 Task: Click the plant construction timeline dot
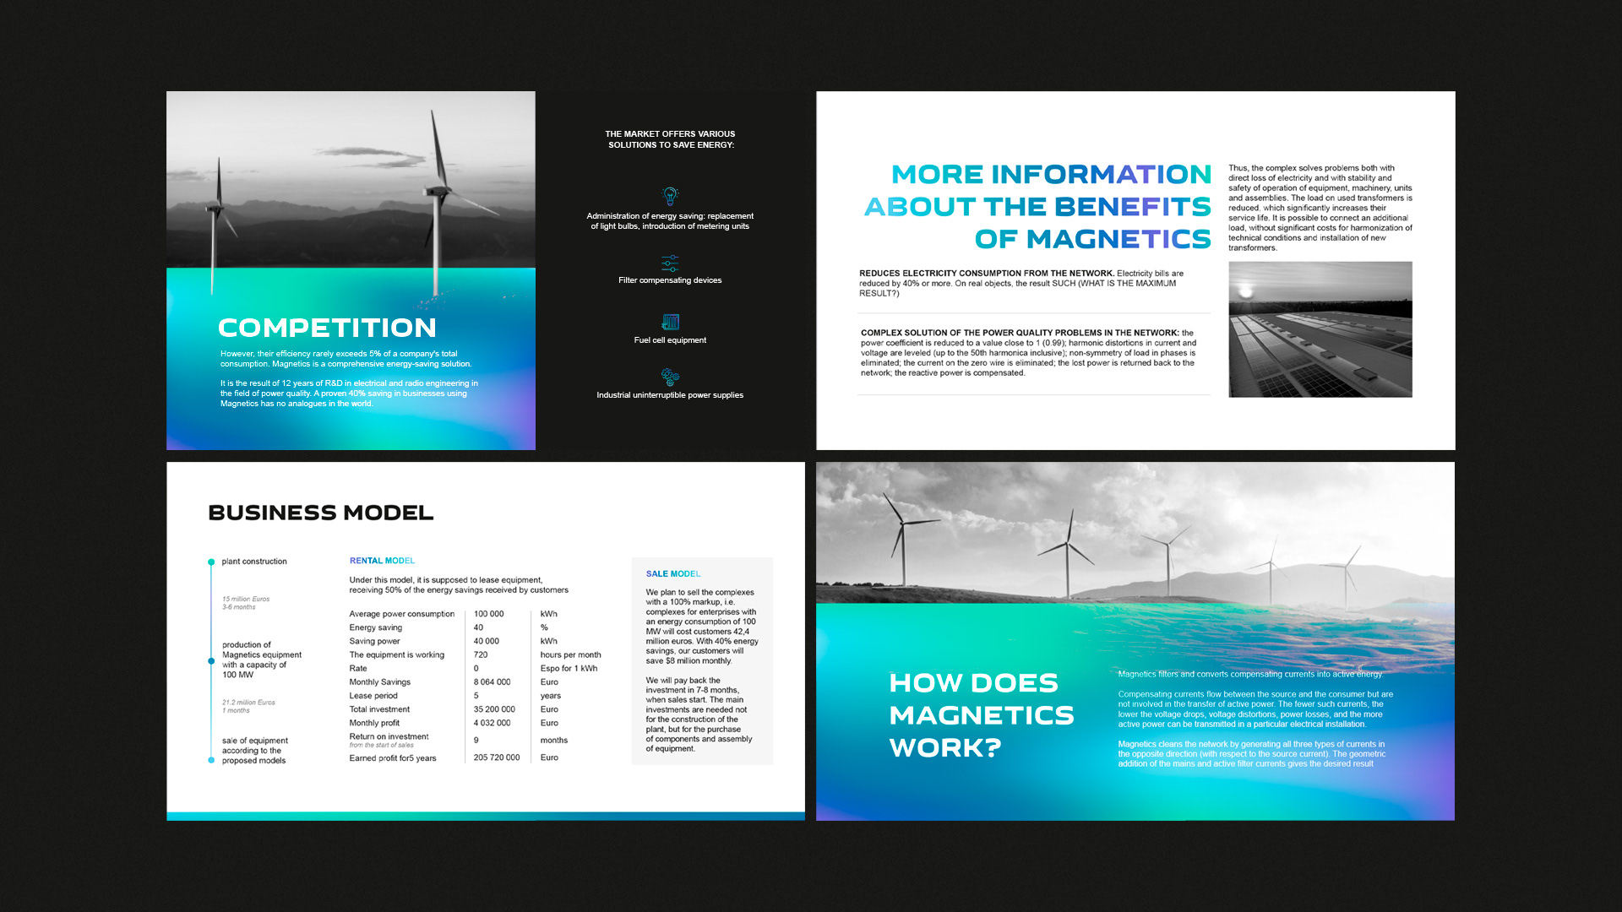(x=211, y=562)
